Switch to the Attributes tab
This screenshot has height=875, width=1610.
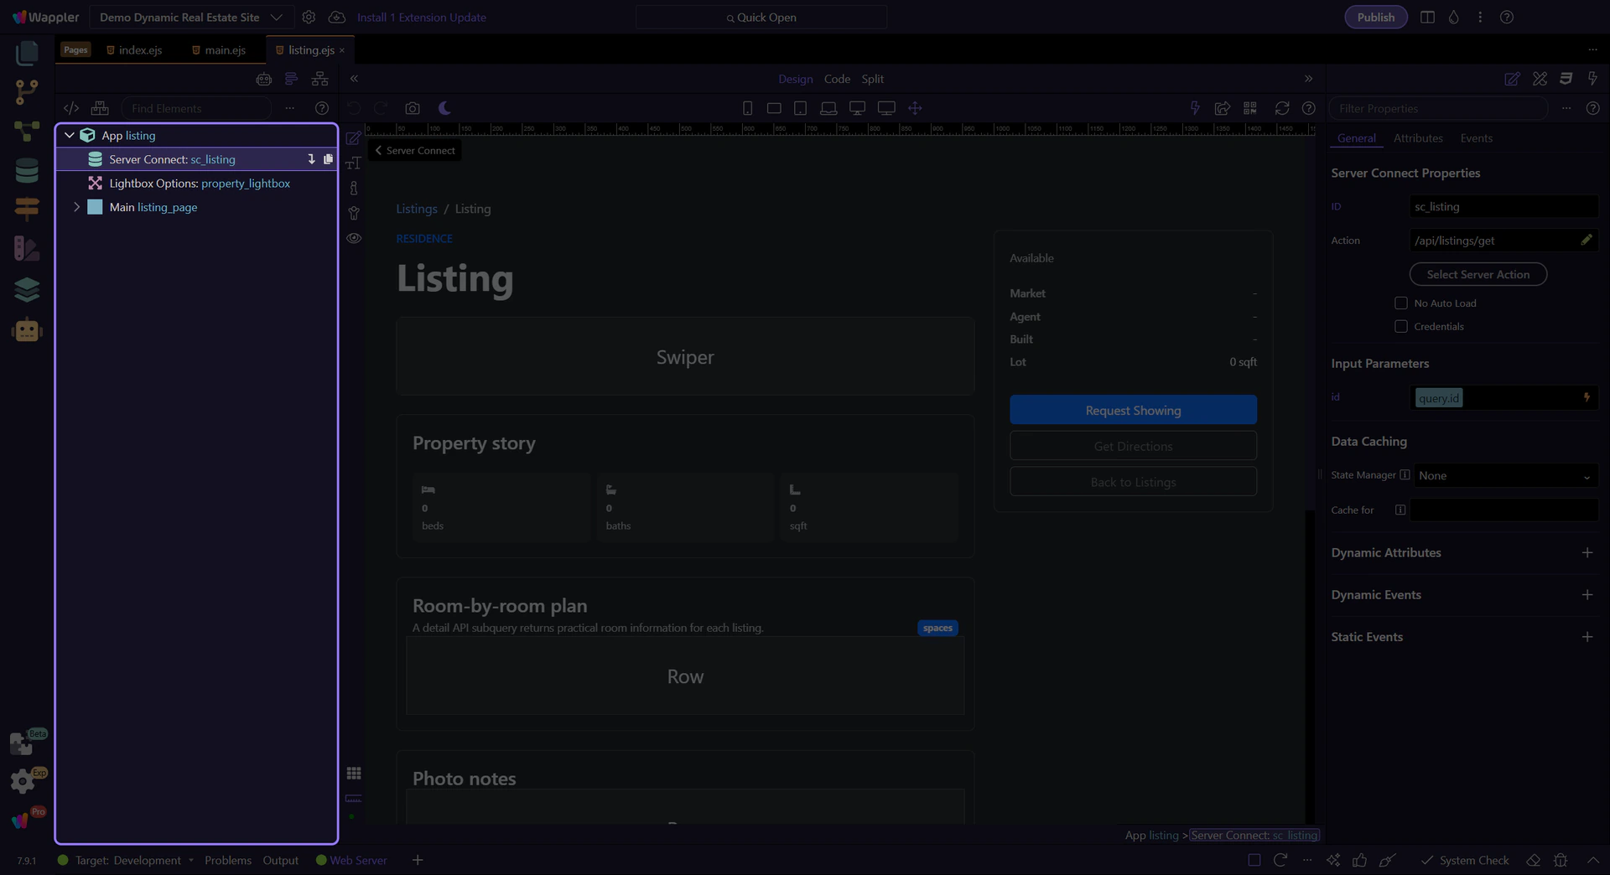(x=1417, y=138)
